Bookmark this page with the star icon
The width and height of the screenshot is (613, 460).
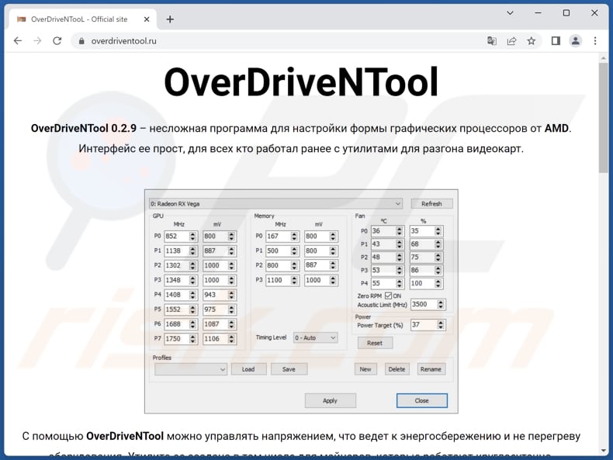532,41
